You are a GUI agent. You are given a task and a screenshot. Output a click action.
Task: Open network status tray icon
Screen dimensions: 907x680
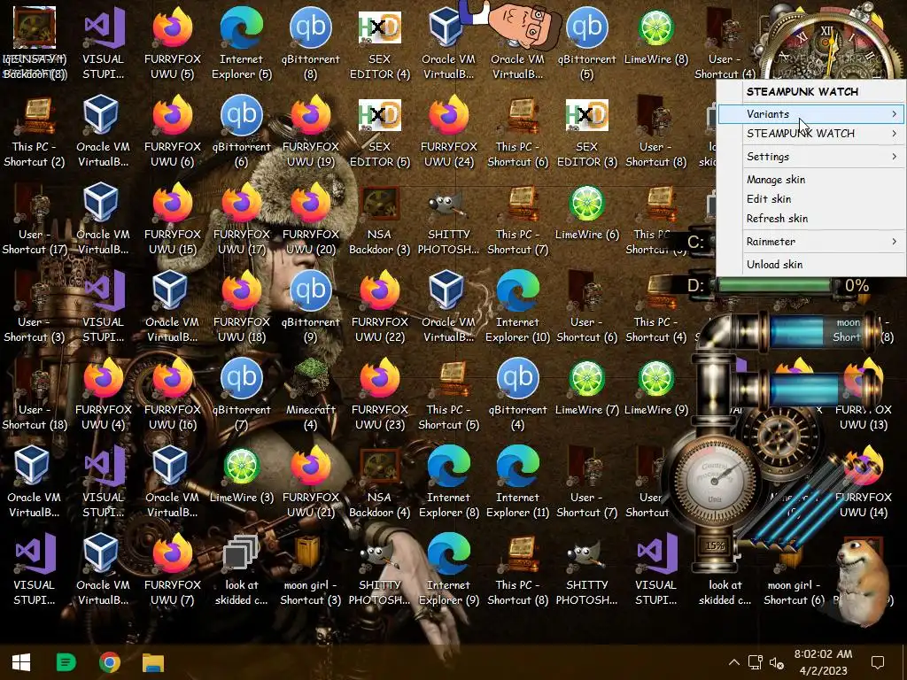(755, 662)
